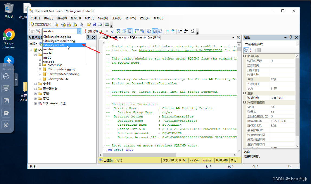Image resolution: width=311 pixels, height=184 pixels.
Task: Expand the CitrixmysiteSite database tree node
Action: click(40, 79)
